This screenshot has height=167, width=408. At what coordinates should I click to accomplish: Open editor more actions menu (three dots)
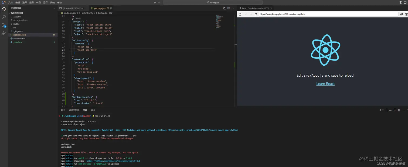(x=233, y=8)
